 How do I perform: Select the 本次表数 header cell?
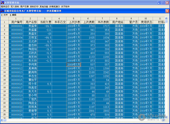point(103,22)
